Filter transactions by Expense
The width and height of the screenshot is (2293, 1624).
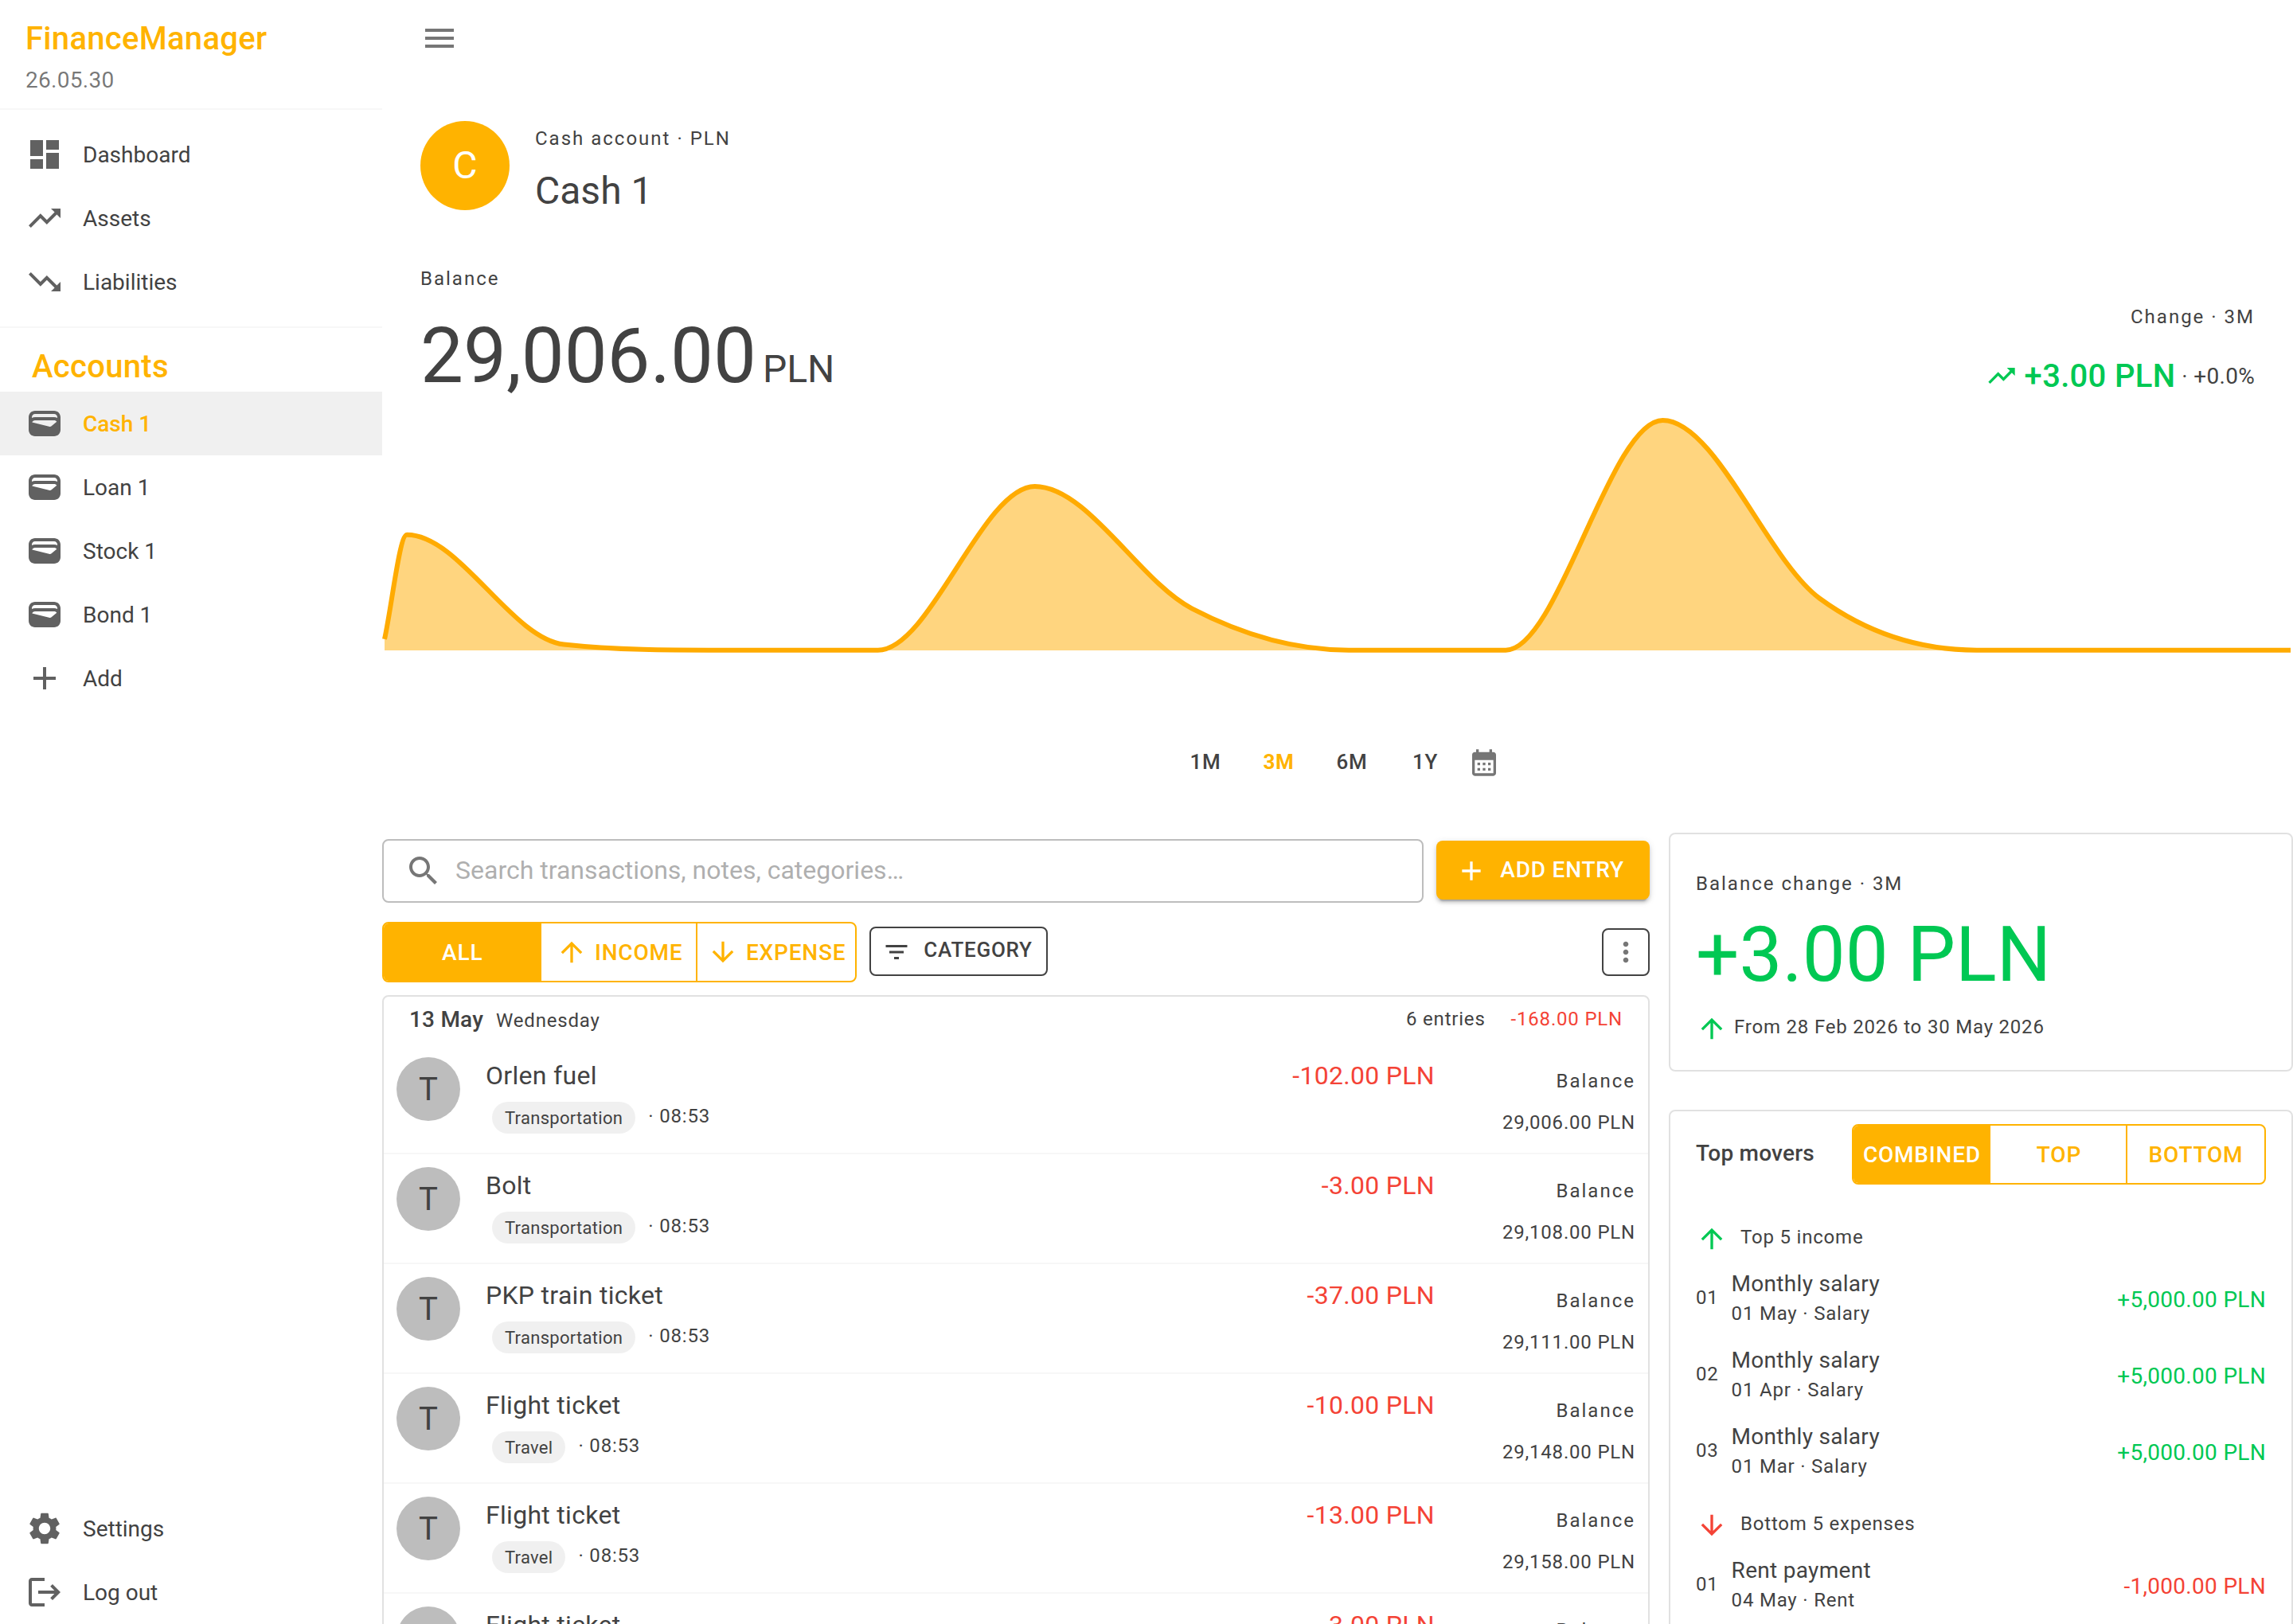point(777,952)
